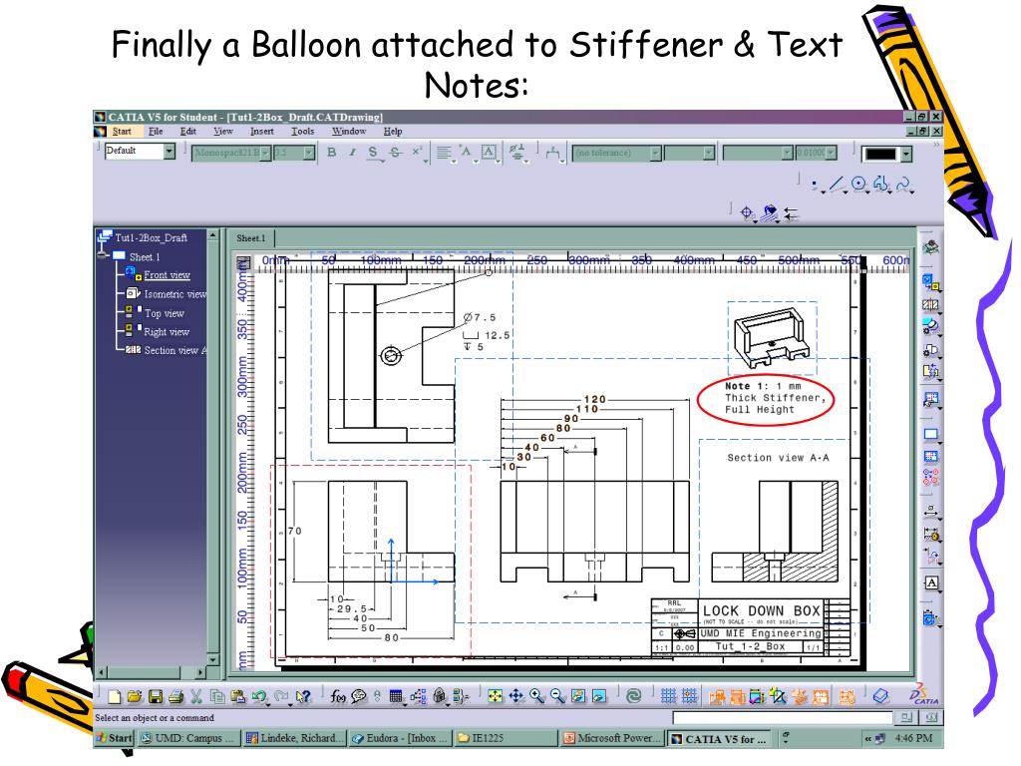Open the File menu
Screen dimensions: 1021x766
[156, 131]
